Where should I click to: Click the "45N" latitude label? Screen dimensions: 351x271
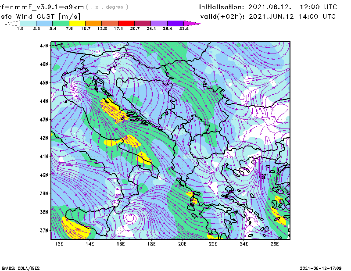click(44, 83)
